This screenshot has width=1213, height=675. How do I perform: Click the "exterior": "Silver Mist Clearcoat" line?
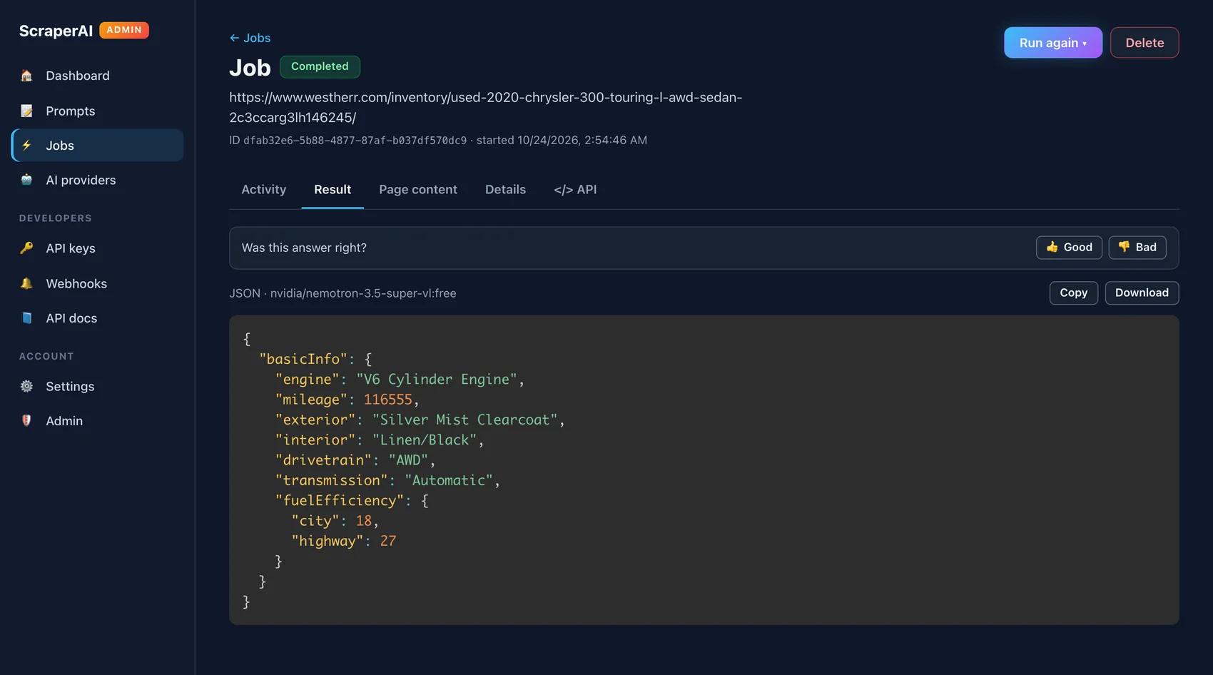(420, 420)
